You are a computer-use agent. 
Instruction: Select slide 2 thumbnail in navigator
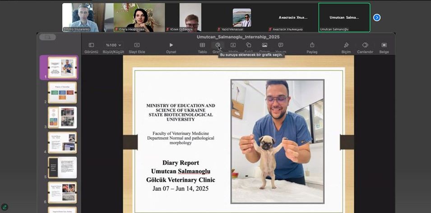(62, 92)
